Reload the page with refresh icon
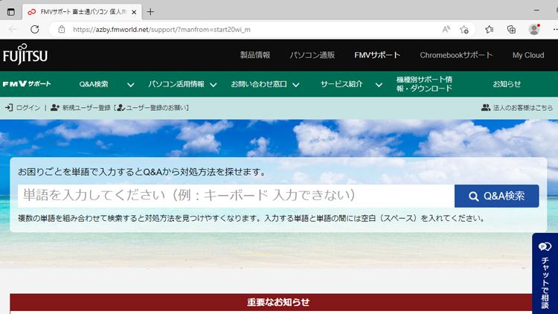The image size is (558, 314). pos(34,30)
